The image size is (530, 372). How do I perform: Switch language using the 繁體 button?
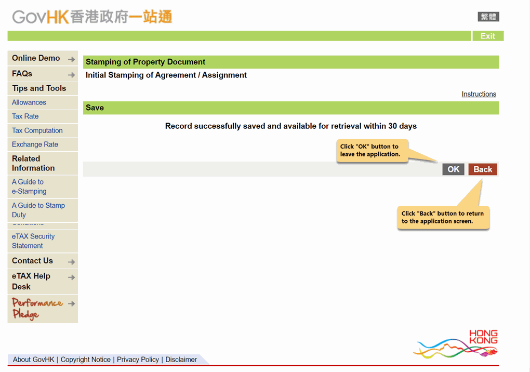488,16
